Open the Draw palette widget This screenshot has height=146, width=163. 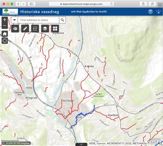tap(15, 28)
